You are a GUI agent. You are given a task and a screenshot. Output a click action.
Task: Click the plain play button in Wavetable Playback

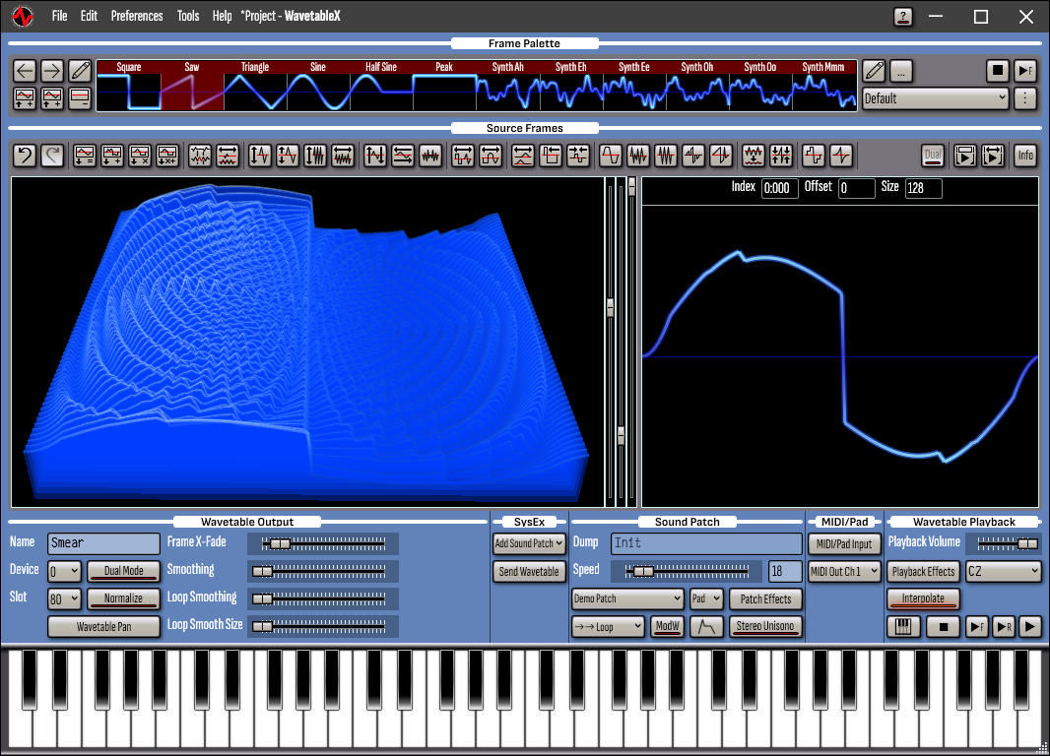(1030, 627)
